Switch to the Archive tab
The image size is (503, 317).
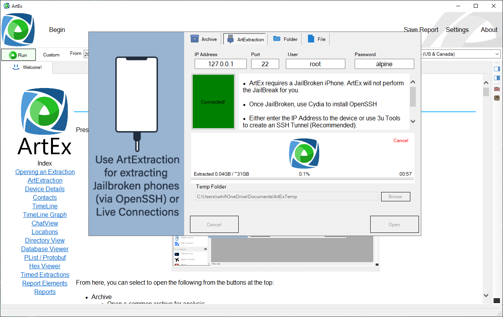(x=204, y=39)
